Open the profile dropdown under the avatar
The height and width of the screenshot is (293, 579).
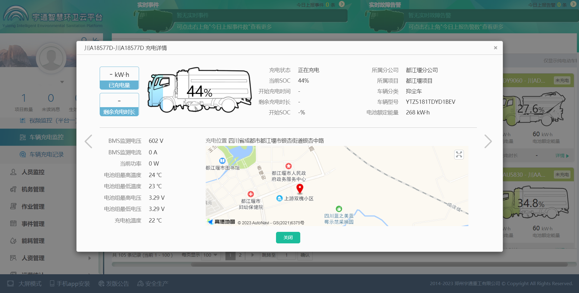[x=62, y=81]
